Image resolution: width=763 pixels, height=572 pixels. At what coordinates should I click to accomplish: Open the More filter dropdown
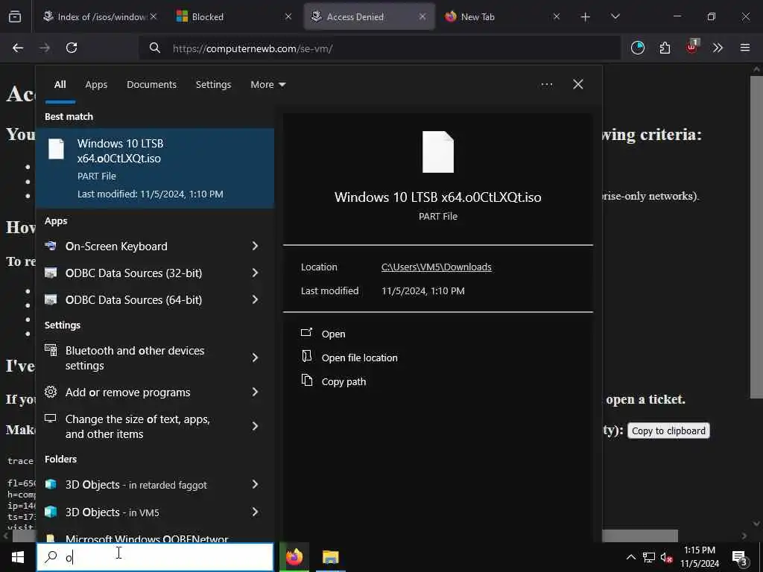[x=267, y=85]
